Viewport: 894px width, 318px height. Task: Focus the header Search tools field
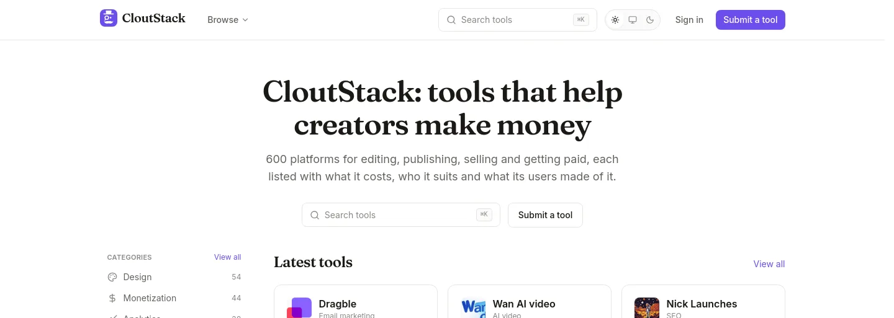[x=518, y=20]
